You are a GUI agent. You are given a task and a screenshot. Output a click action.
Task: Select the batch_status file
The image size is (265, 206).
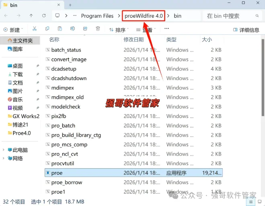coord(134,50)
